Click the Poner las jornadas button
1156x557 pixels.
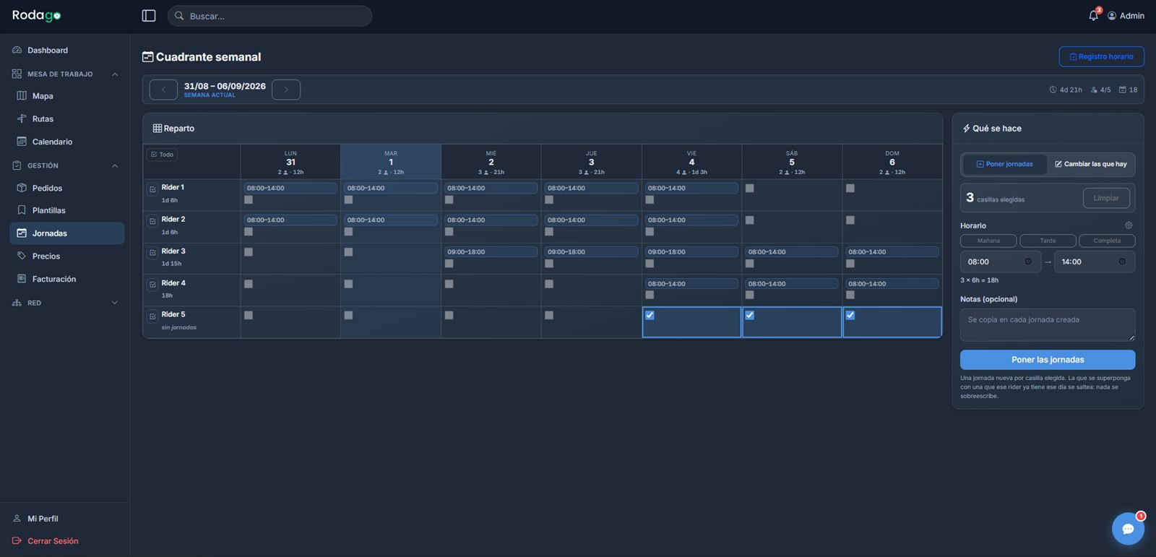pos(1048,360)
